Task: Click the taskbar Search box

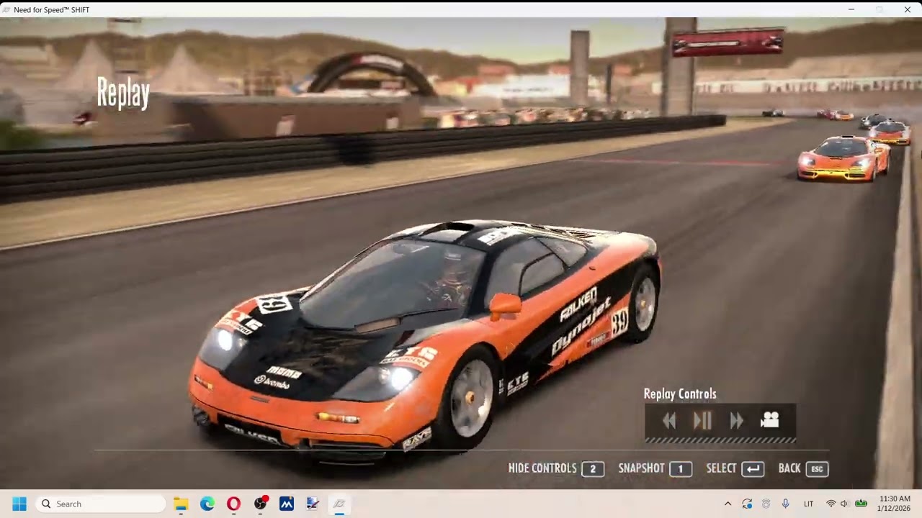Action: [x=100, y=504]
